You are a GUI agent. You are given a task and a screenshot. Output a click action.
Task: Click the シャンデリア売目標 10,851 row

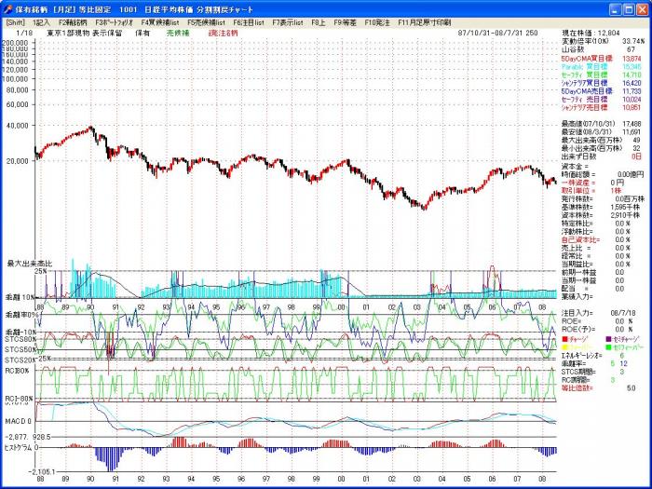602,108
